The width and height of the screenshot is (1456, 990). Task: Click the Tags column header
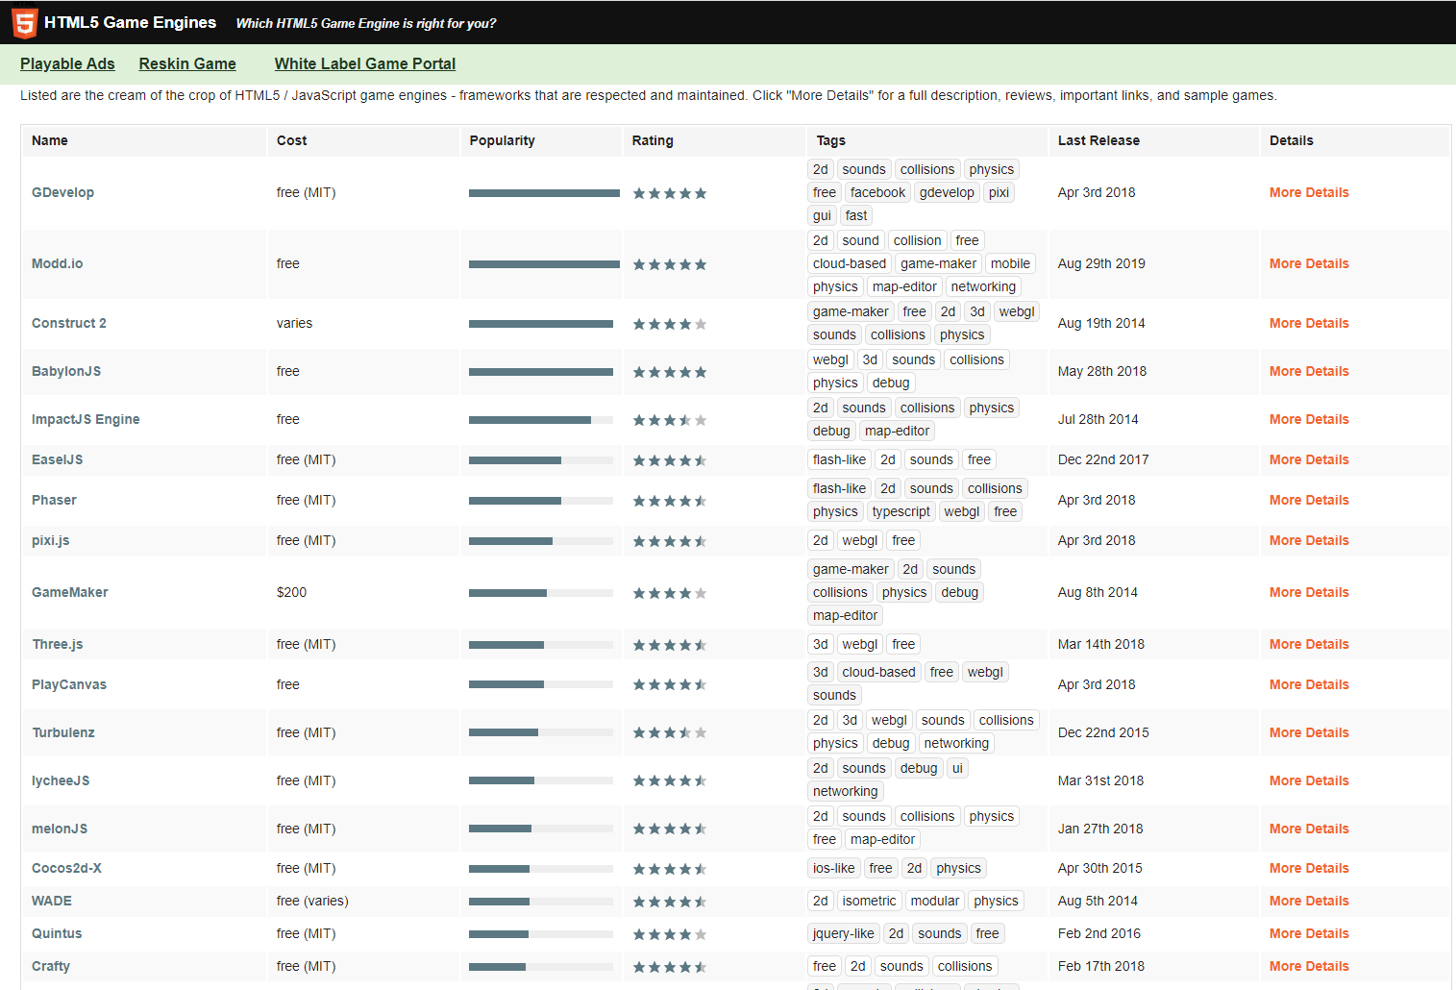pos(831,140)
